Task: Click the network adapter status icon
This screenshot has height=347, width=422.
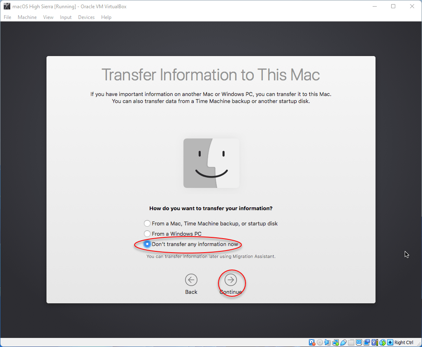Action: 335,342
